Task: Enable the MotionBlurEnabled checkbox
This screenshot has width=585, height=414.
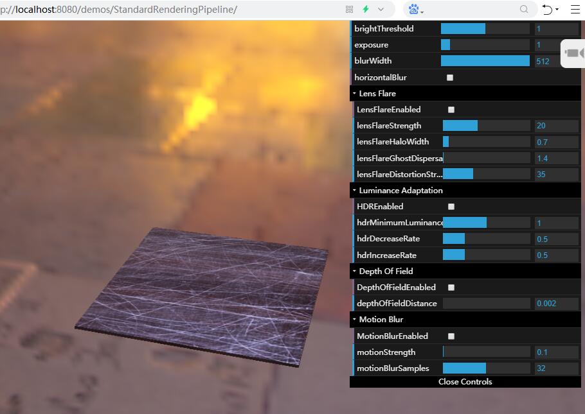Action: (451, 336)
